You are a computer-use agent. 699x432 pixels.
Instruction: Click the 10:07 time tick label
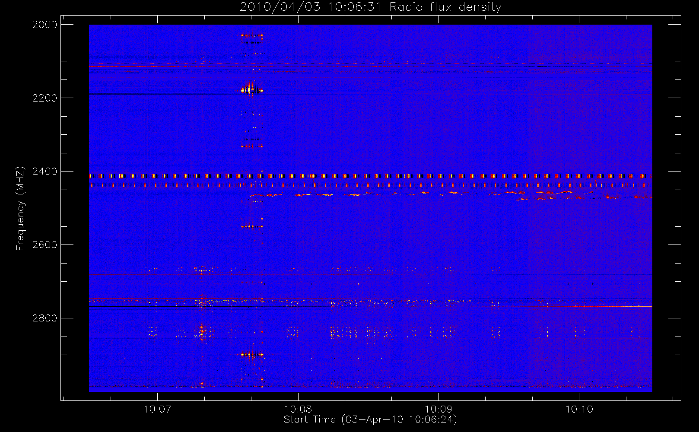(157, 409)
